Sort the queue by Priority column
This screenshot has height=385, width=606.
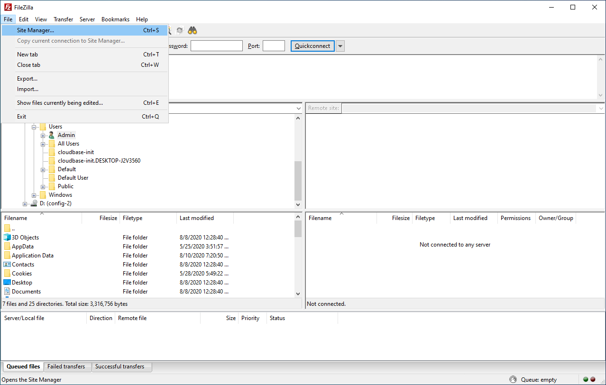click(253, 318)
